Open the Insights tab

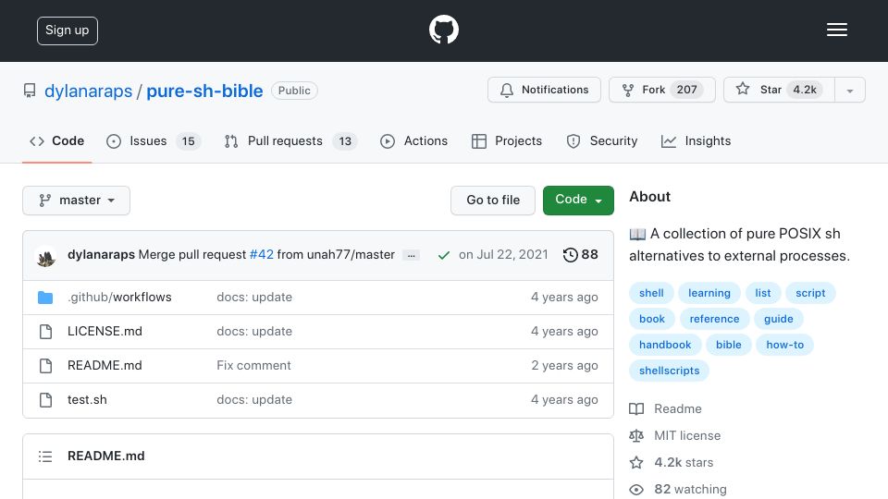696,140
